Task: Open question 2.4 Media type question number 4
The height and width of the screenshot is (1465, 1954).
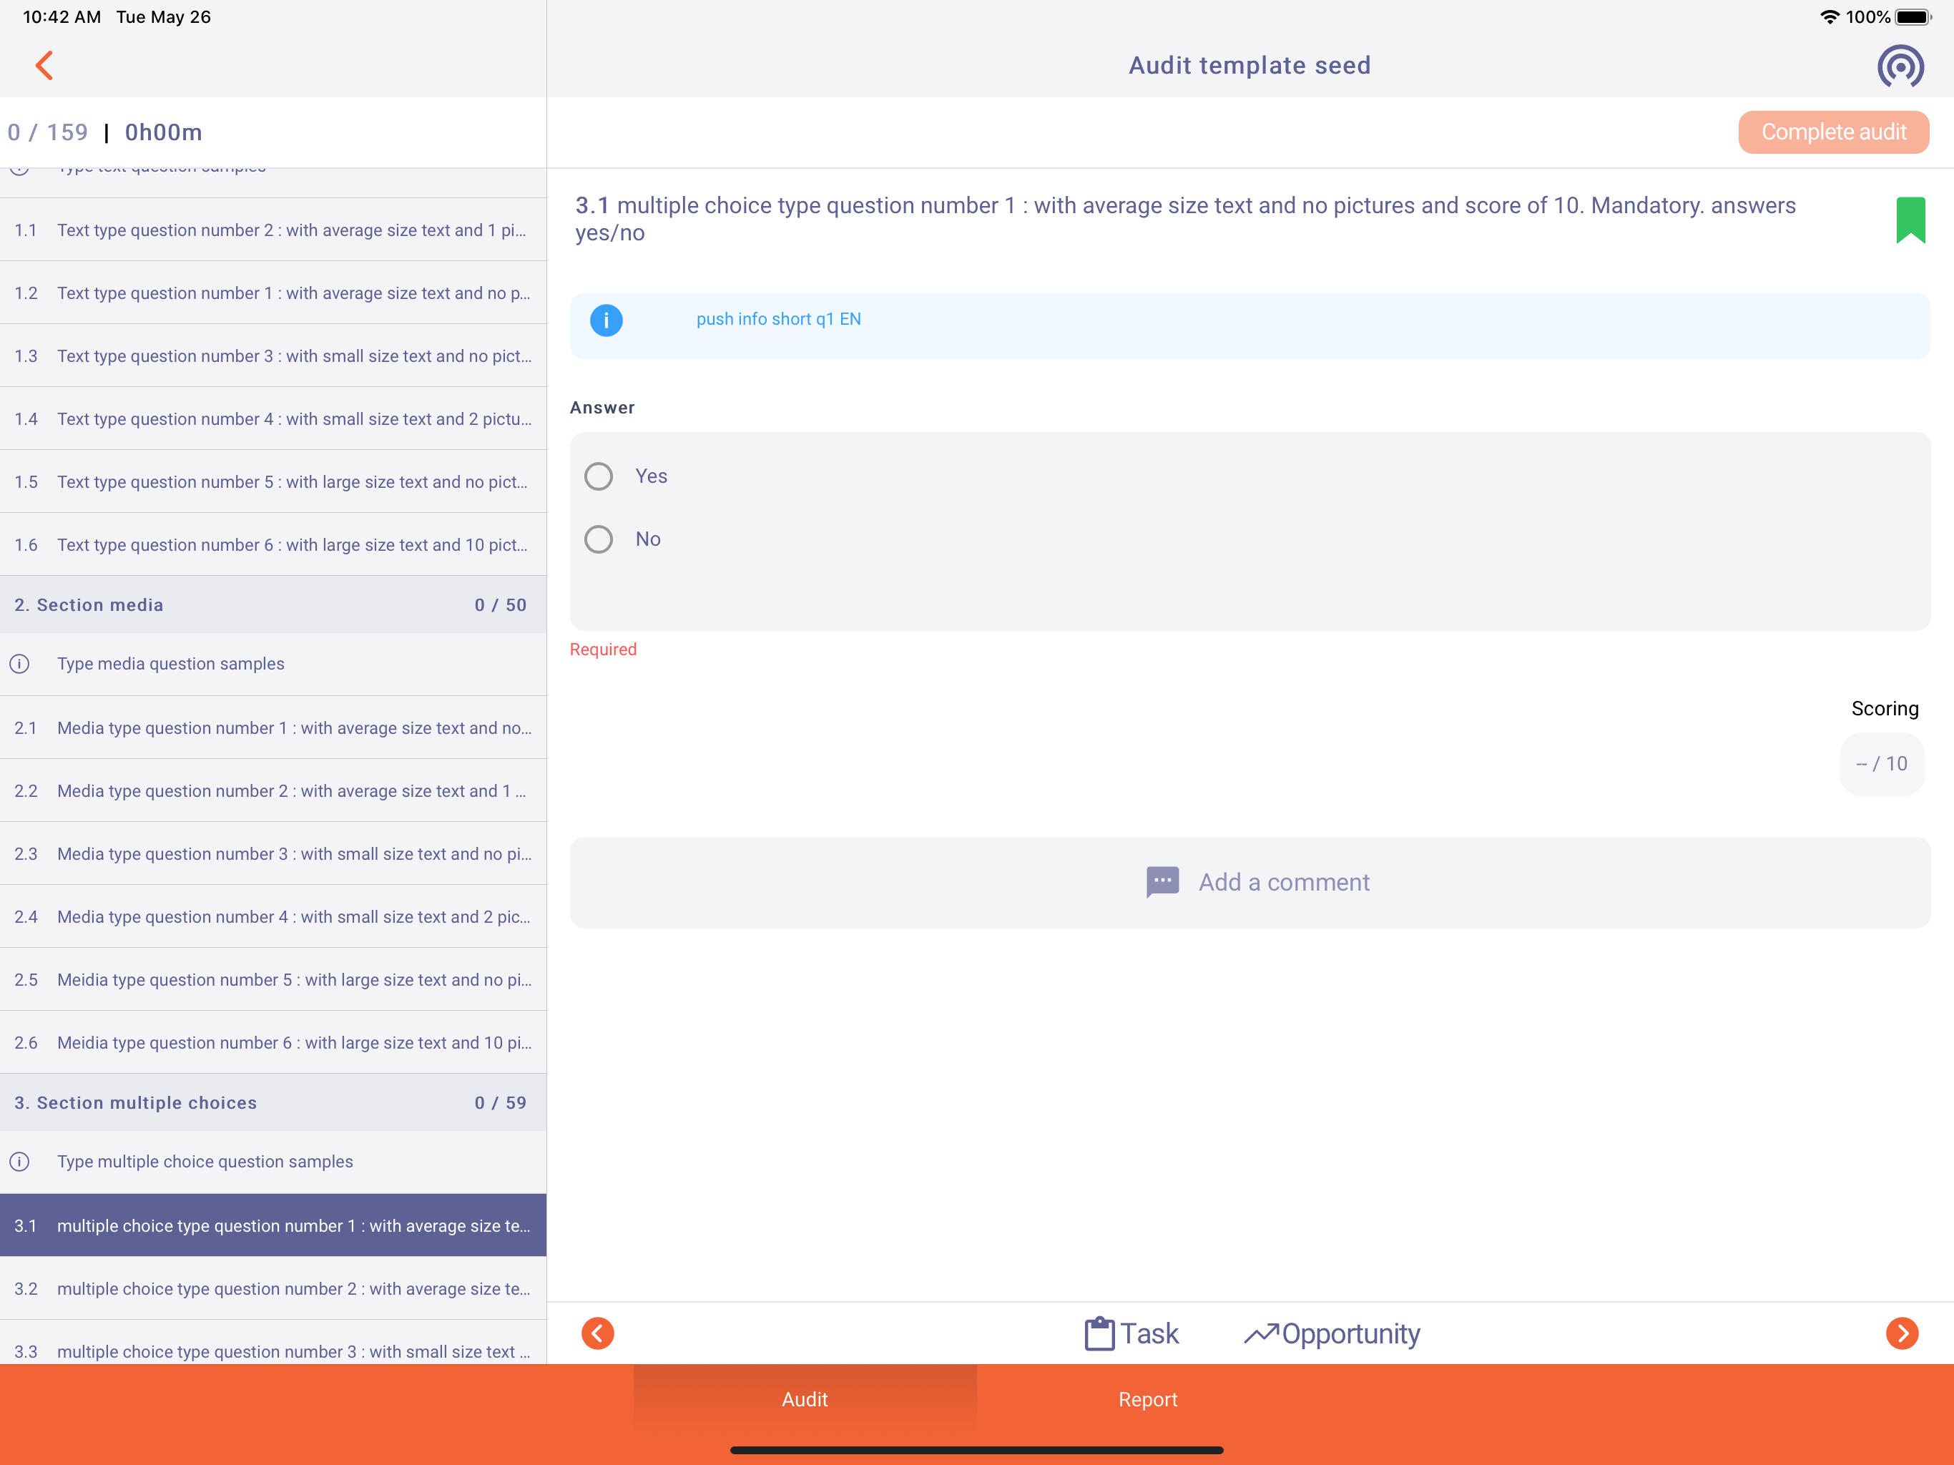Action: coord(273,916)
